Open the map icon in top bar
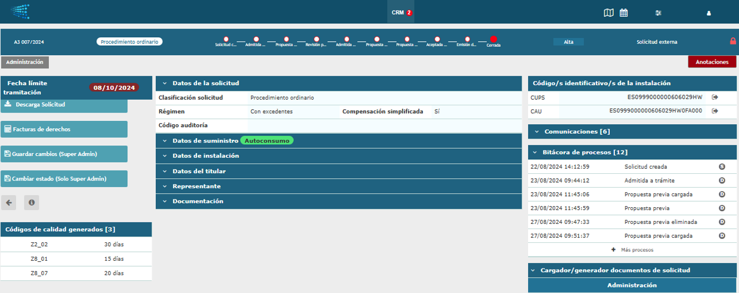This screenshot has width=739, height=293. point(608,13)
